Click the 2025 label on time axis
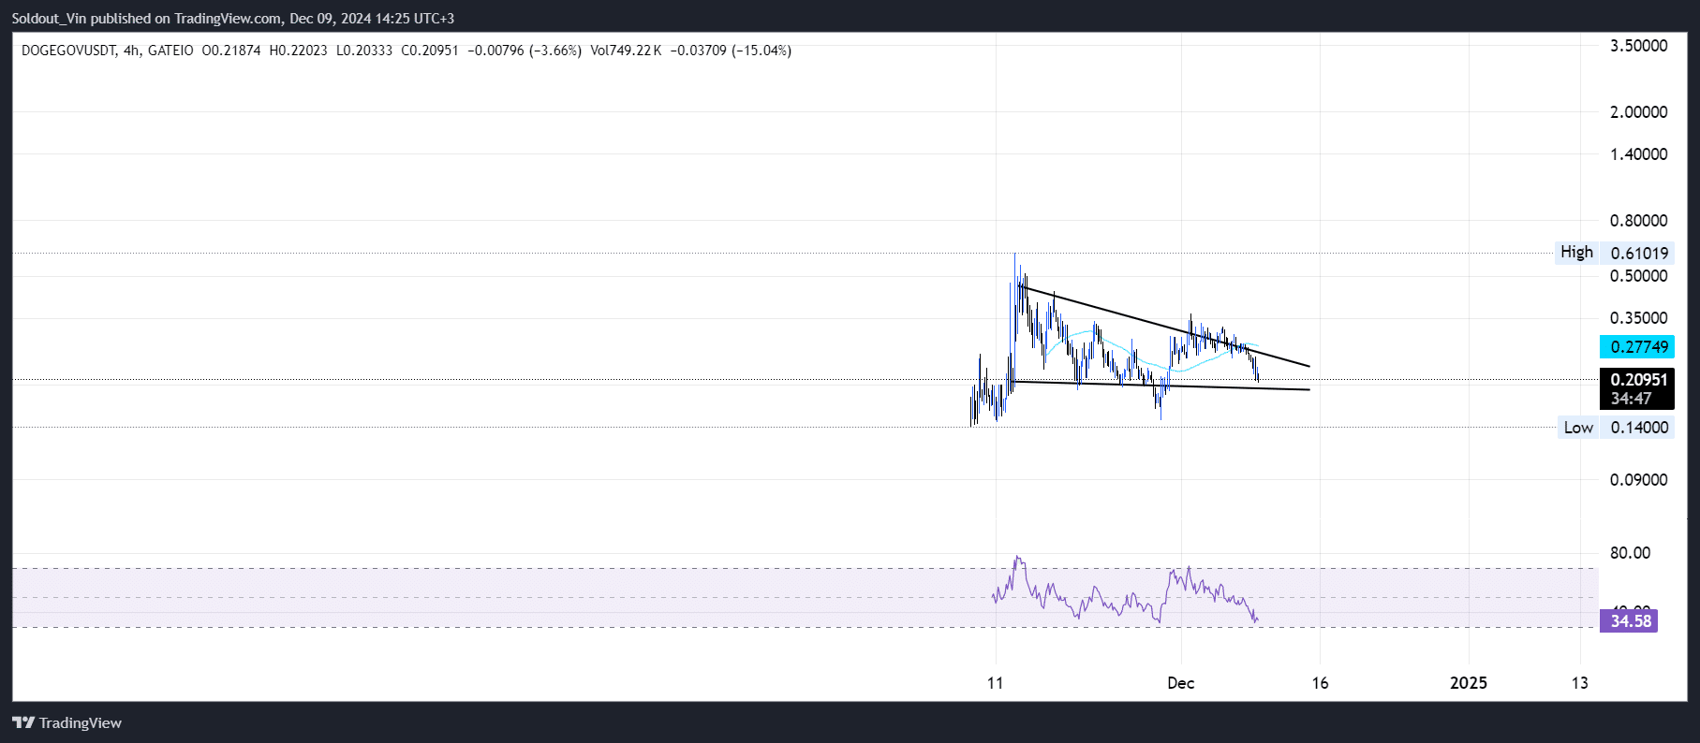This screenshot has width=1700, height=743. 1469,683
